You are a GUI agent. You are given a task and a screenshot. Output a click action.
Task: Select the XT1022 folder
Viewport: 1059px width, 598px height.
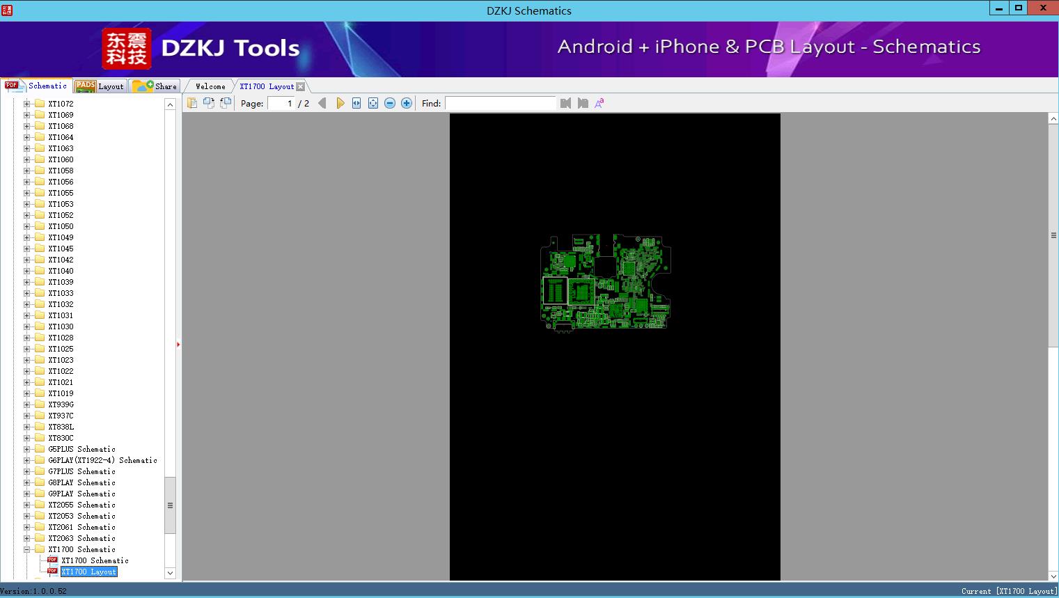tap(61, 371)
